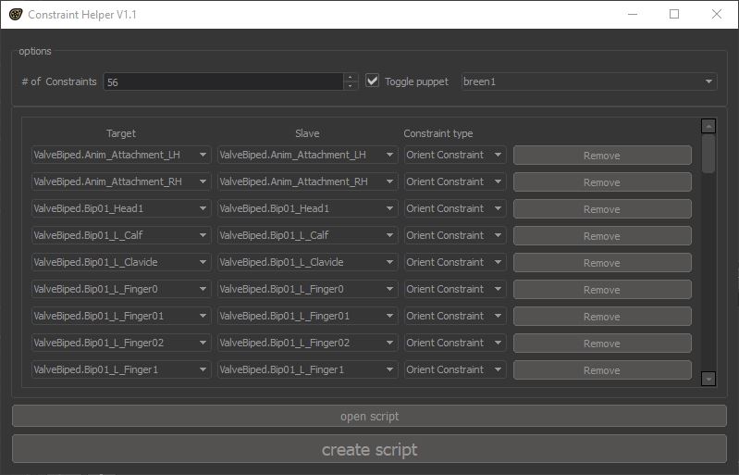
Task: Open Target dropdown for Bip01_L_Clavicle row
Action: [120, 262]
